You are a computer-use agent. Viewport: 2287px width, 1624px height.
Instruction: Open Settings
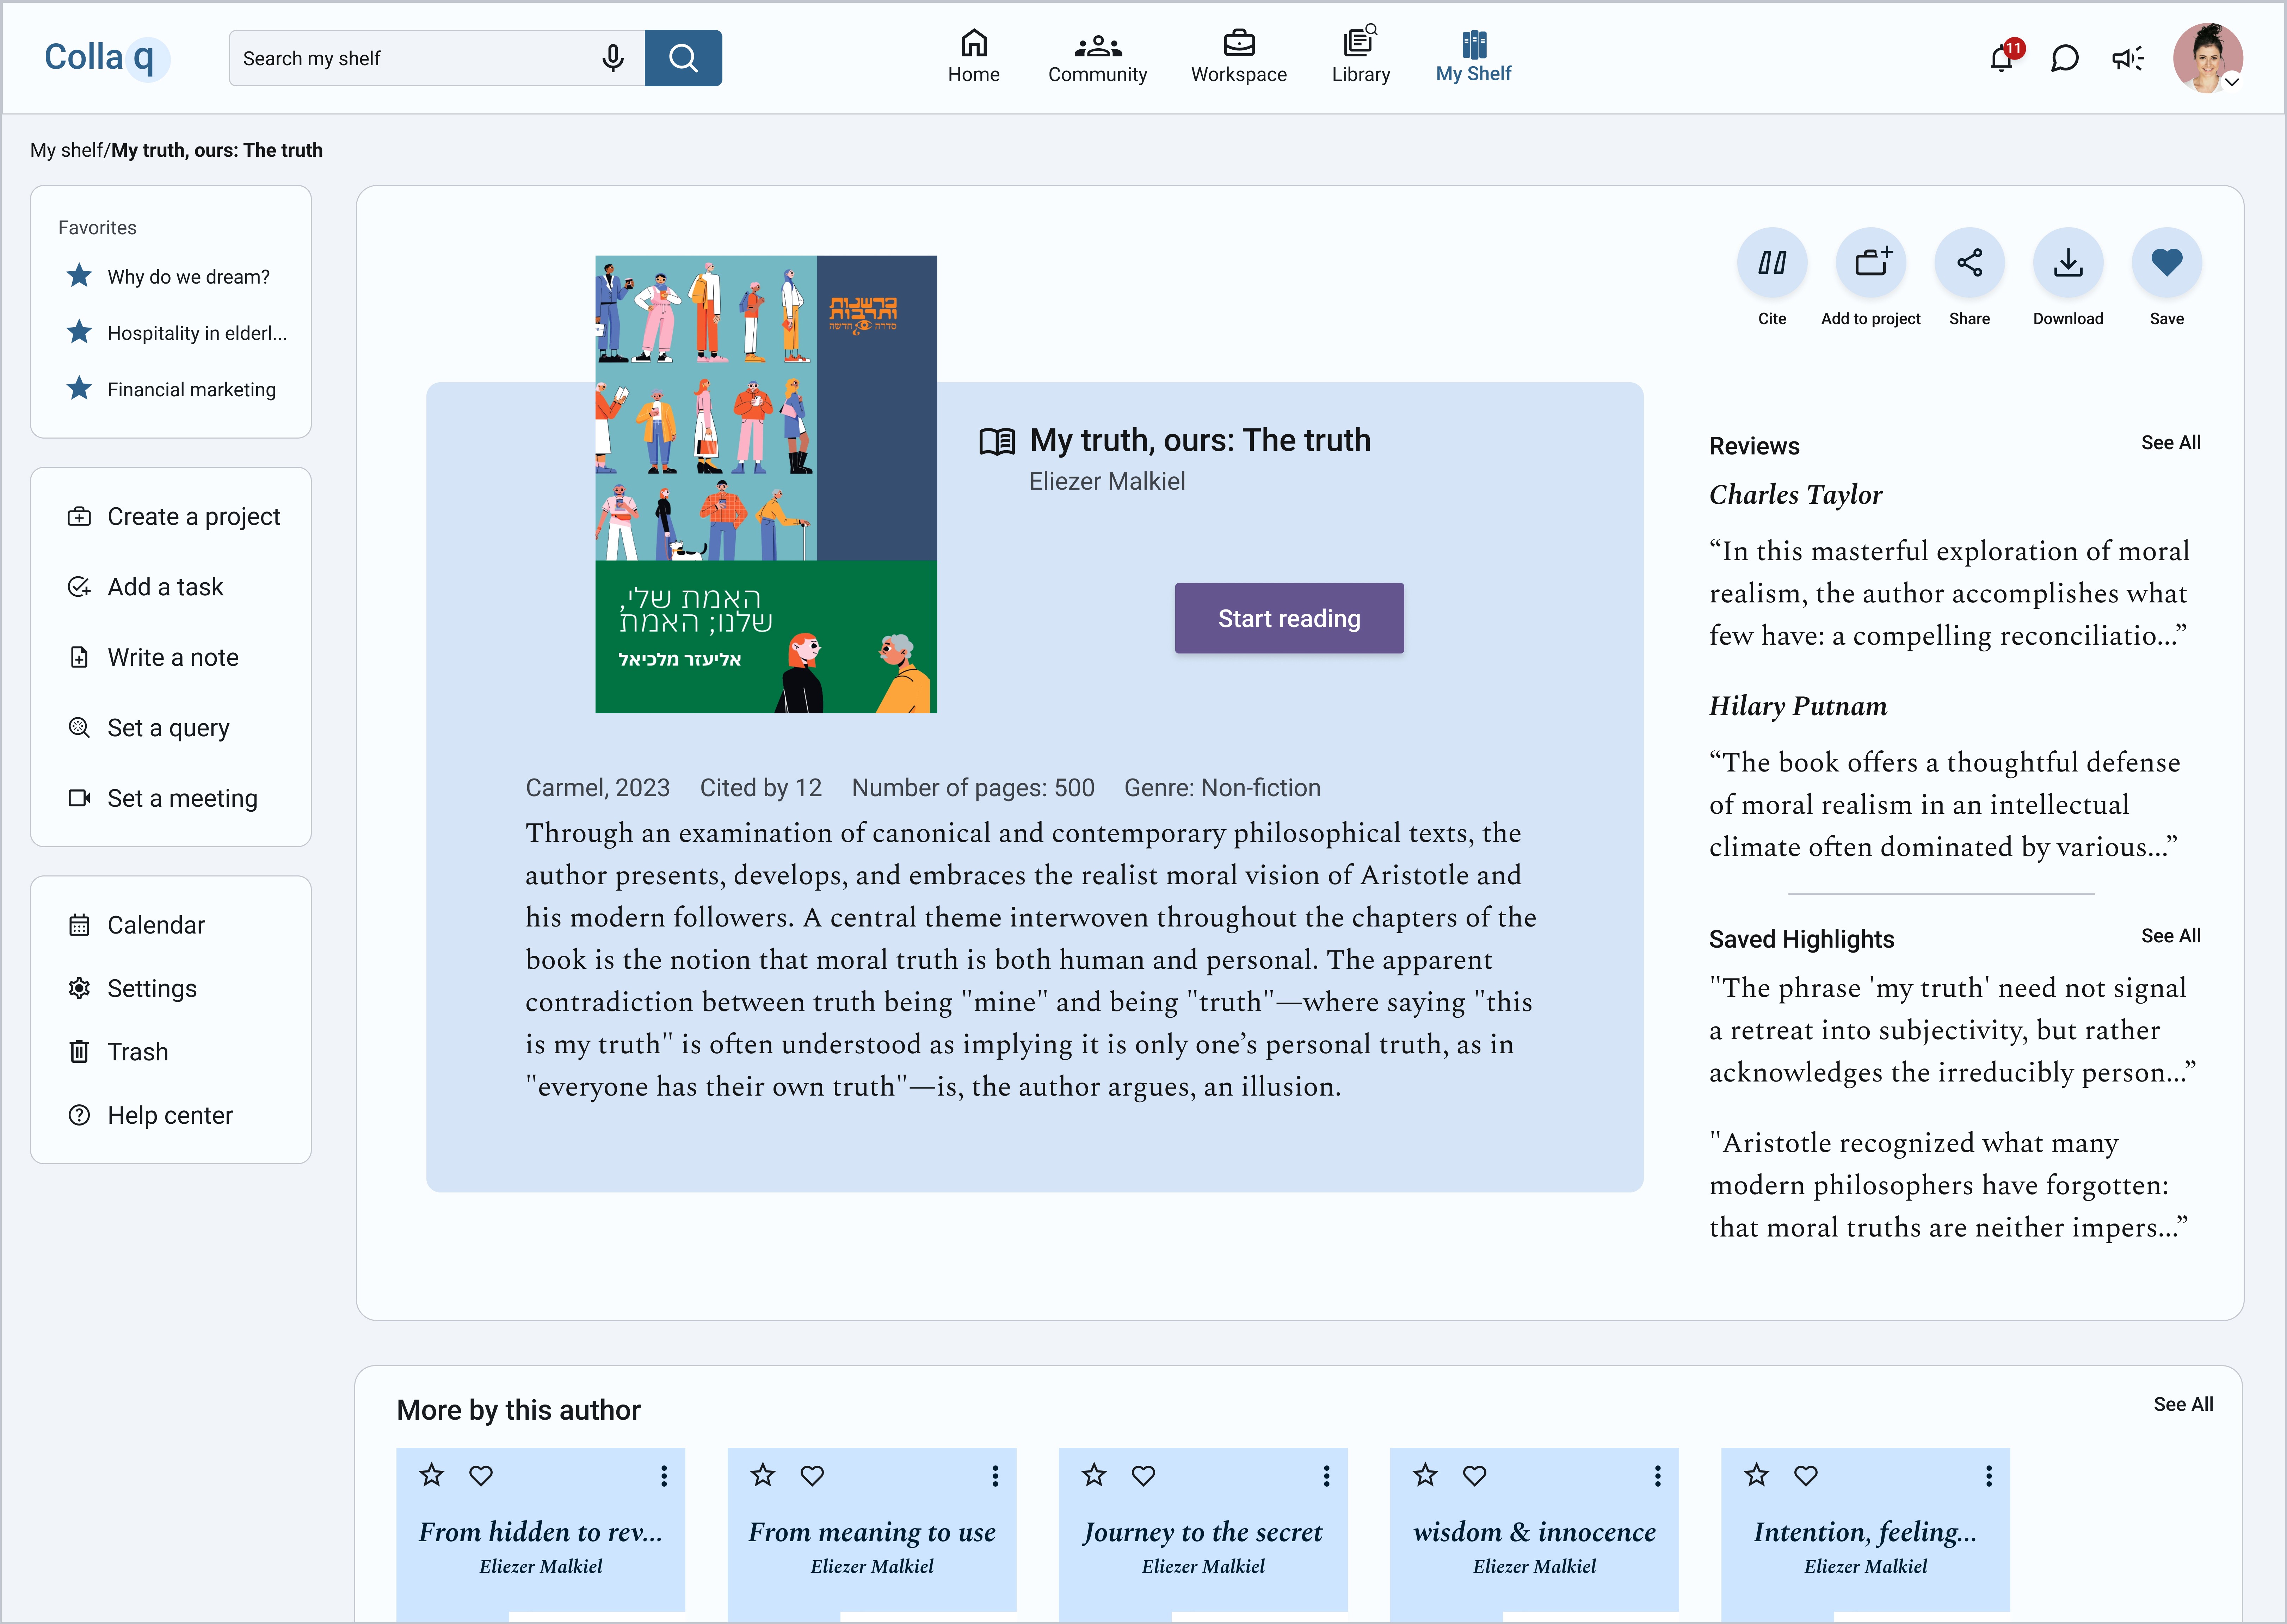point(132,988)
